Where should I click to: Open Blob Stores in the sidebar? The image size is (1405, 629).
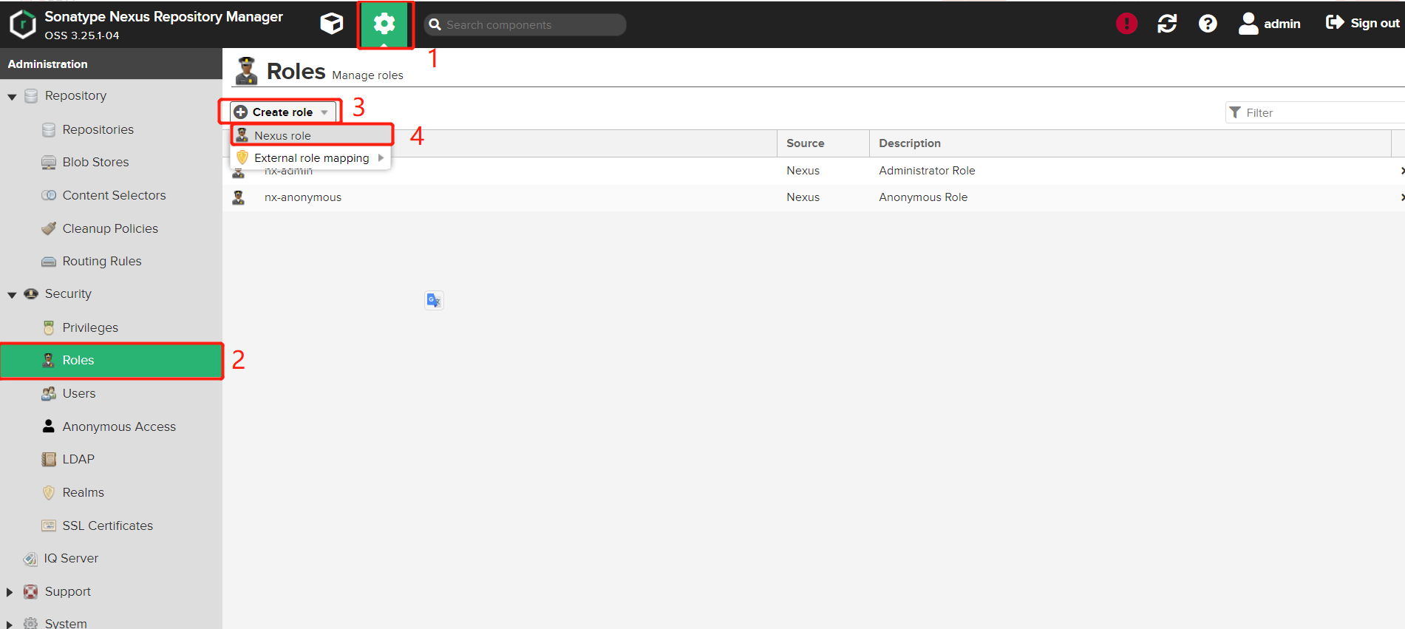coord(95,162)
